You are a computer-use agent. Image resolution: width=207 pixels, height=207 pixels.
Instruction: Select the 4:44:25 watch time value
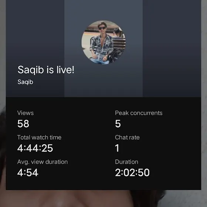35,148
